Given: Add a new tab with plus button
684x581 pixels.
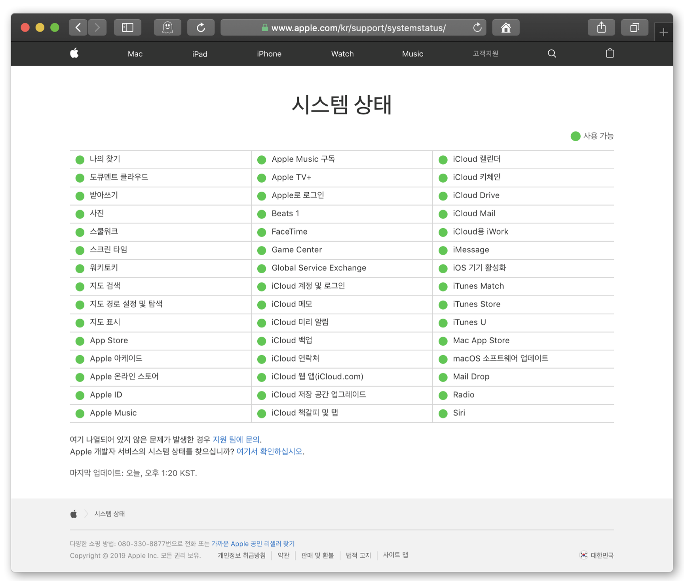Looking at the screenshot, I should 664,32.
